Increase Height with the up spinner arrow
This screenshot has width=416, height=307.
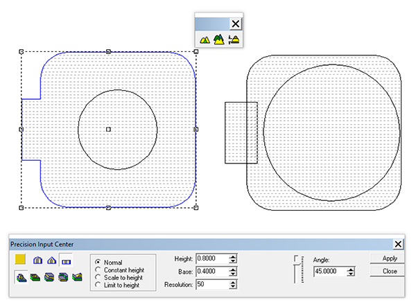[x=233, y=256]
